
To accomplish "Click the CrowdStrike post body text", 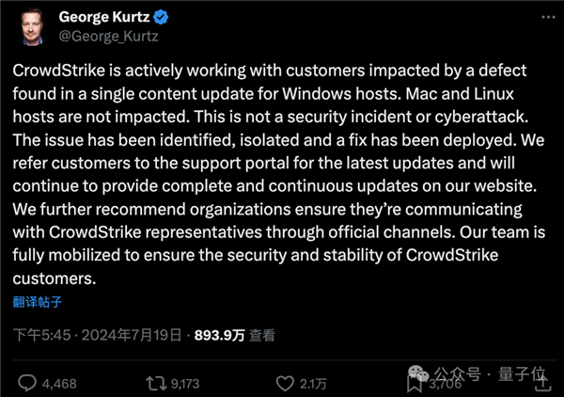I will [279, 174].
